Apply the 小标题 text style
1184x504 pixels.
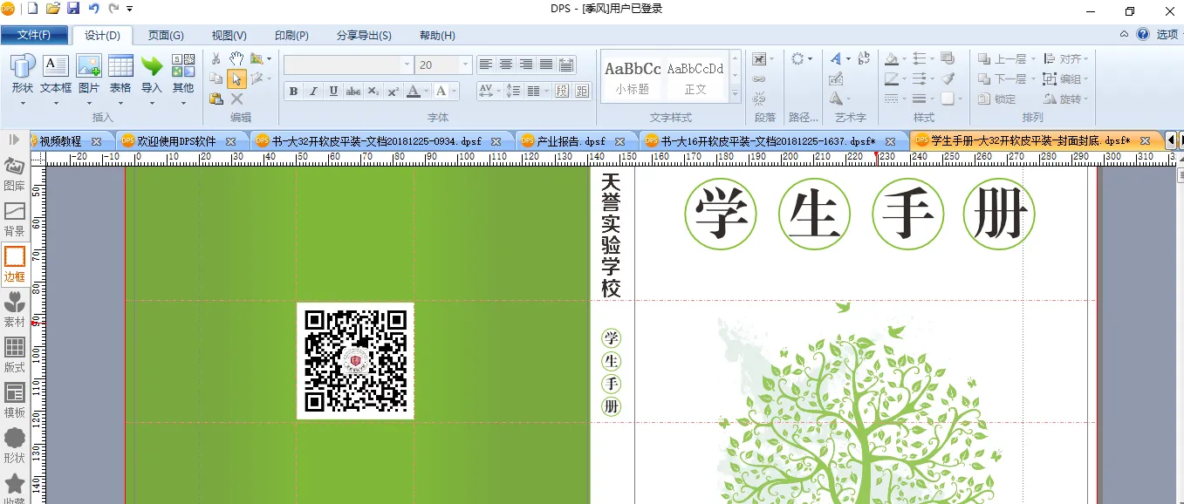click(633, 76)
